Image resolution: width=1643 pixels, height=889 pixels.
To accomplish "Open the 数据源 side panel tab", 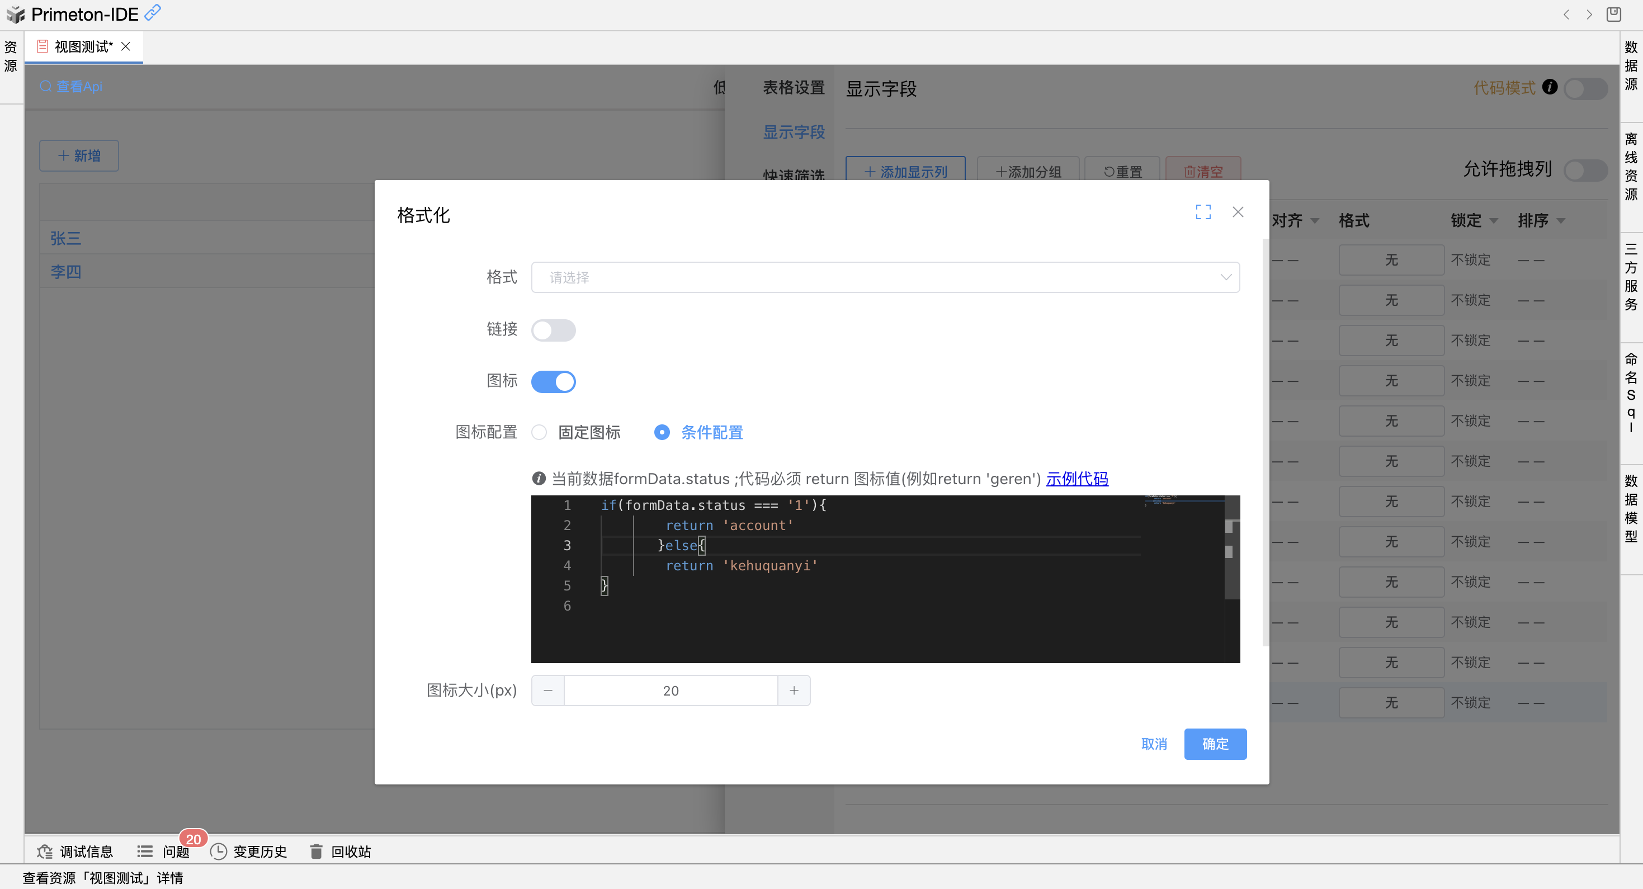I will tap(1631, 65).
